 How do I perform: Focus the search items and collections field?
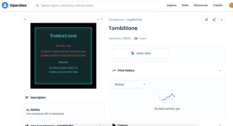(97, 5)
